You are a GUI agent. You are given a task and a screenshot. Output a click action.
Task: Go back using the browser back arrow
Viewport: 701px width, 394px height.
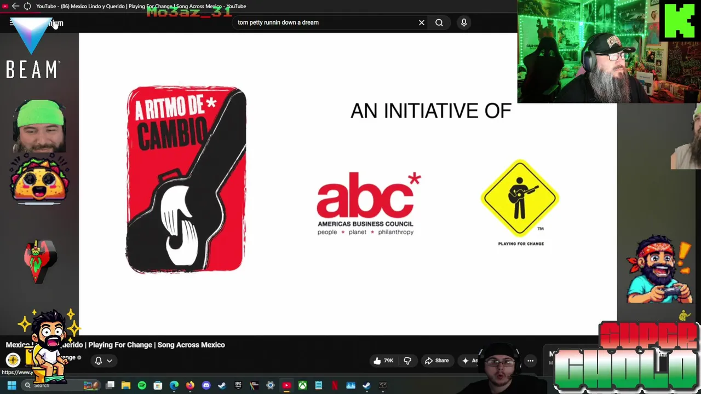(15, 6)
